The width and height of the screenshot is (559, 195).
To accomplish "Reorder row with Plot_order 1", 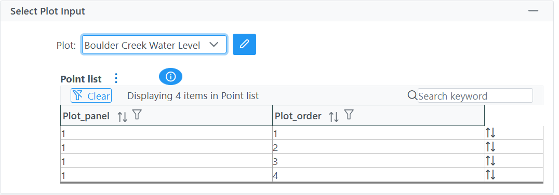I will click(x=490, y=133).
